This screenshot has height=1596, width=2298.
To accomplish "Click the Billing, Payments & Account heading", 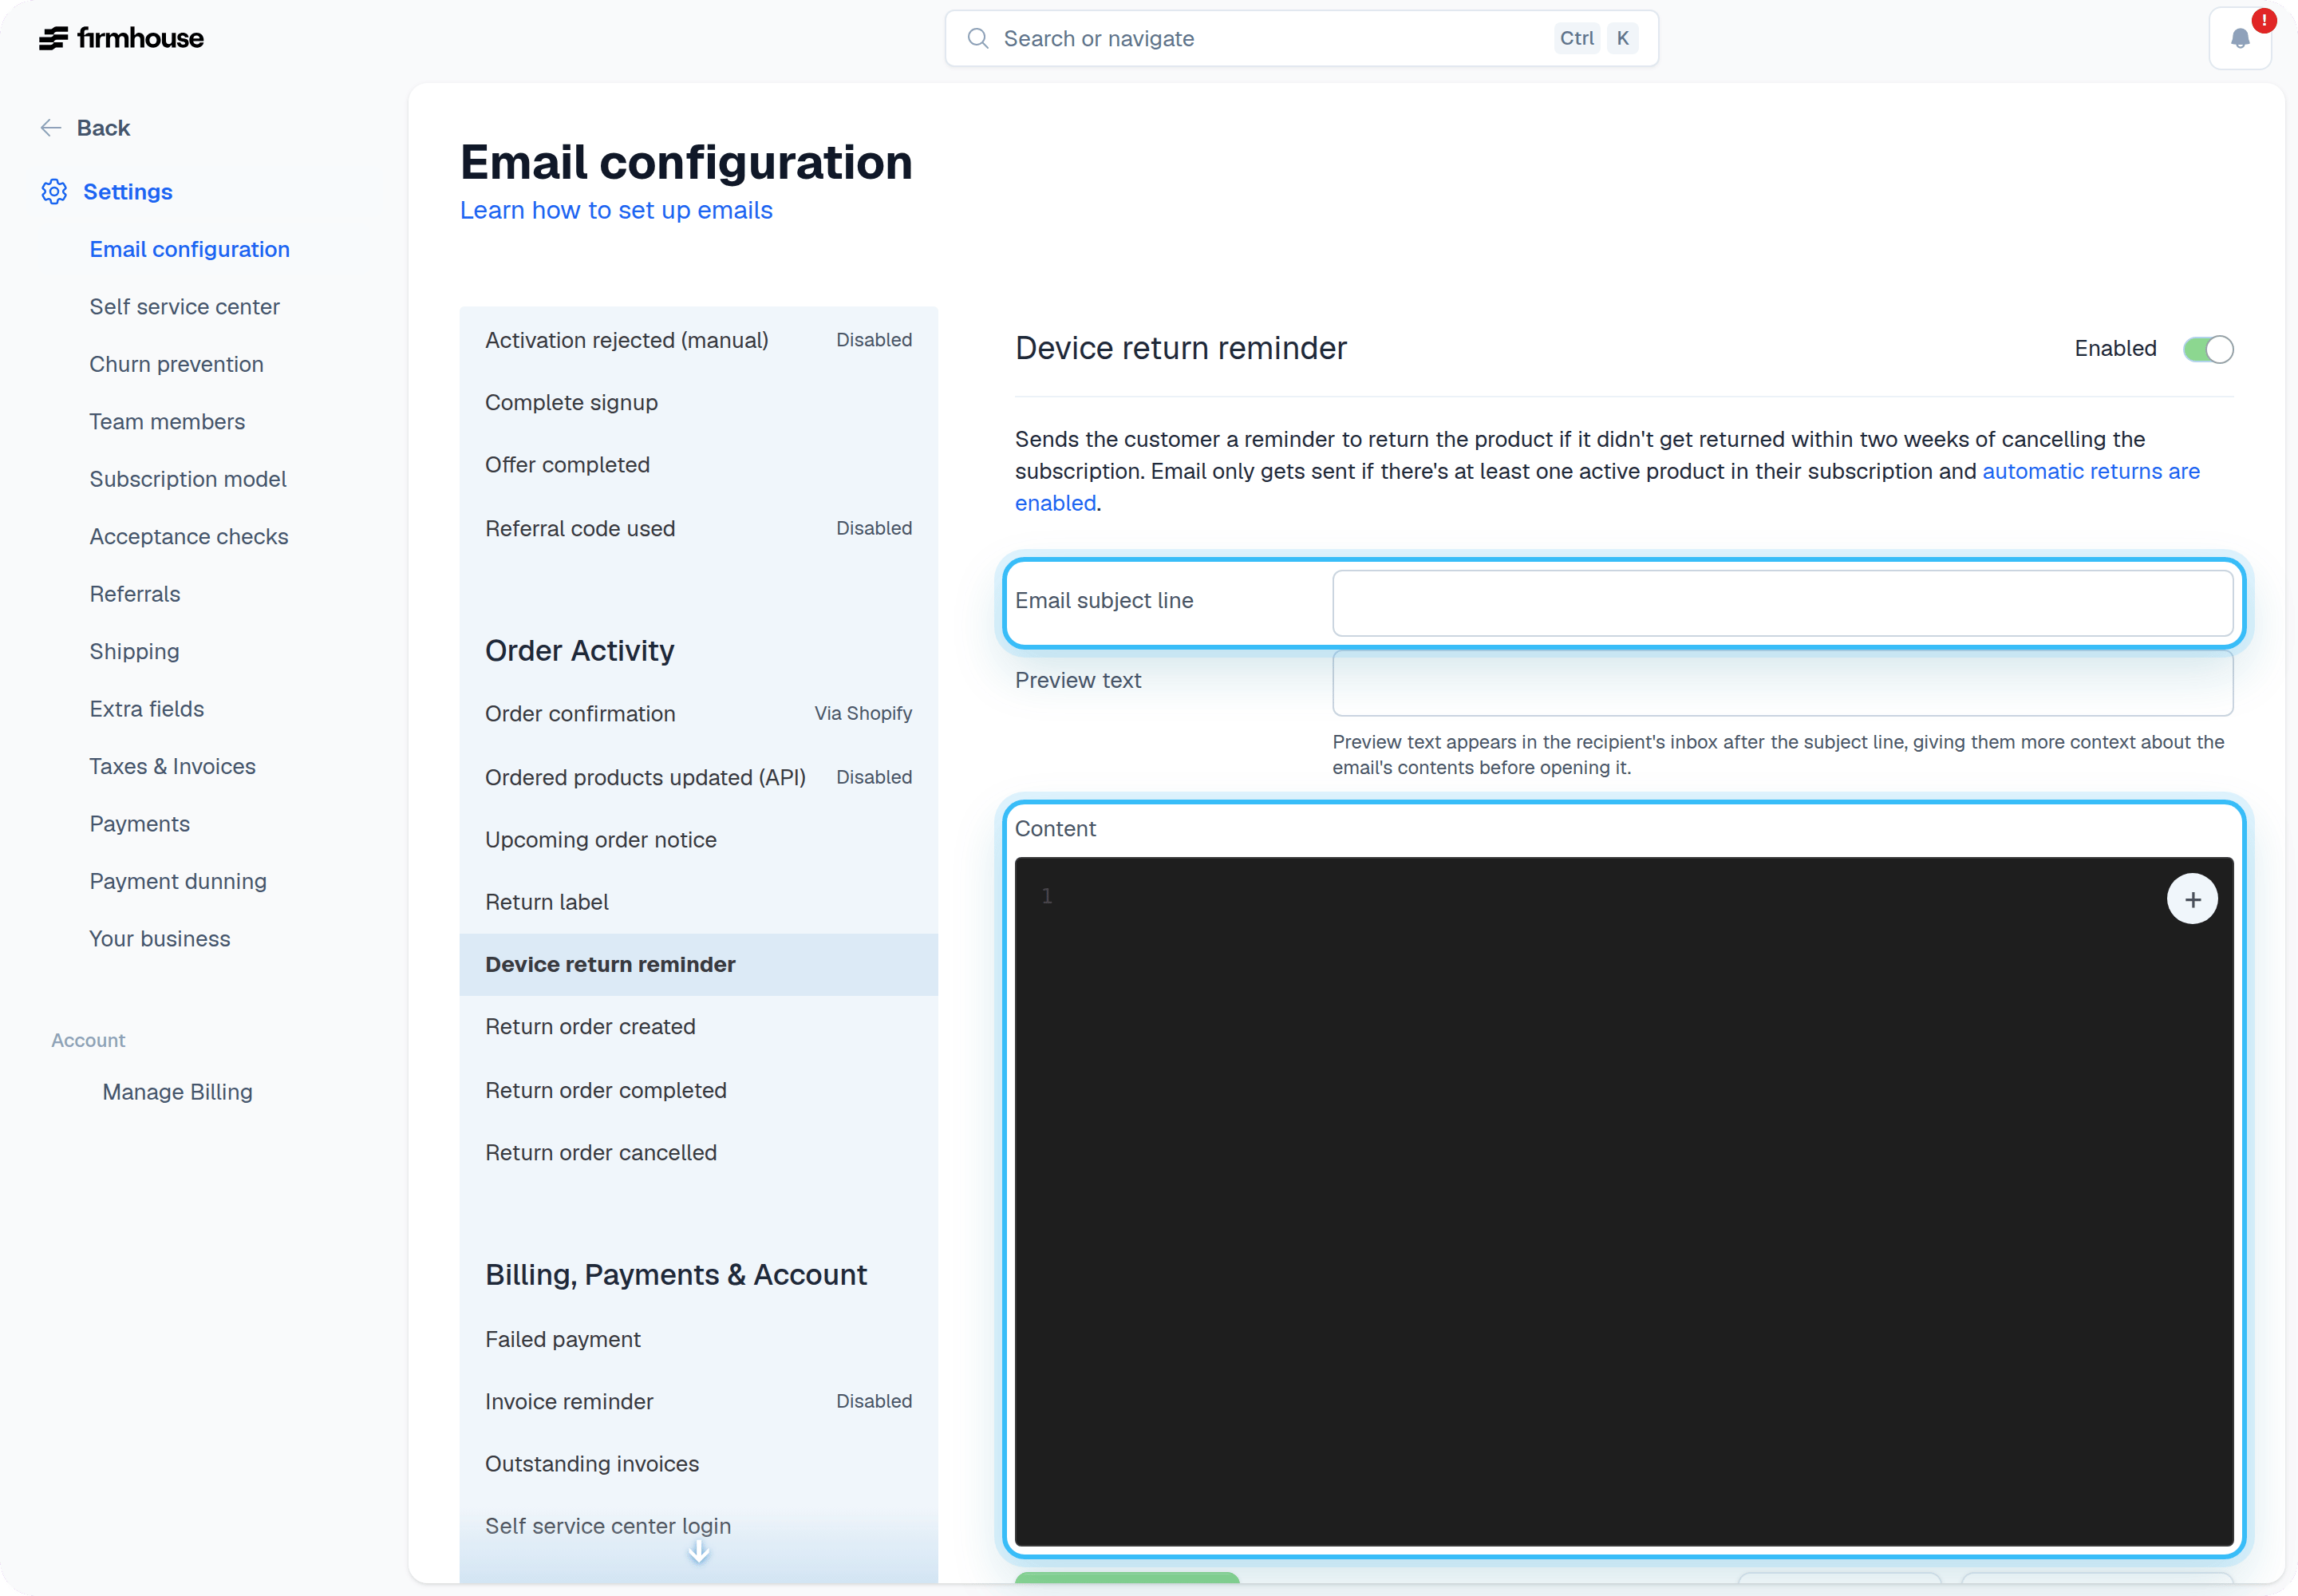I will pyautogui.click(x=676, y=1275).
